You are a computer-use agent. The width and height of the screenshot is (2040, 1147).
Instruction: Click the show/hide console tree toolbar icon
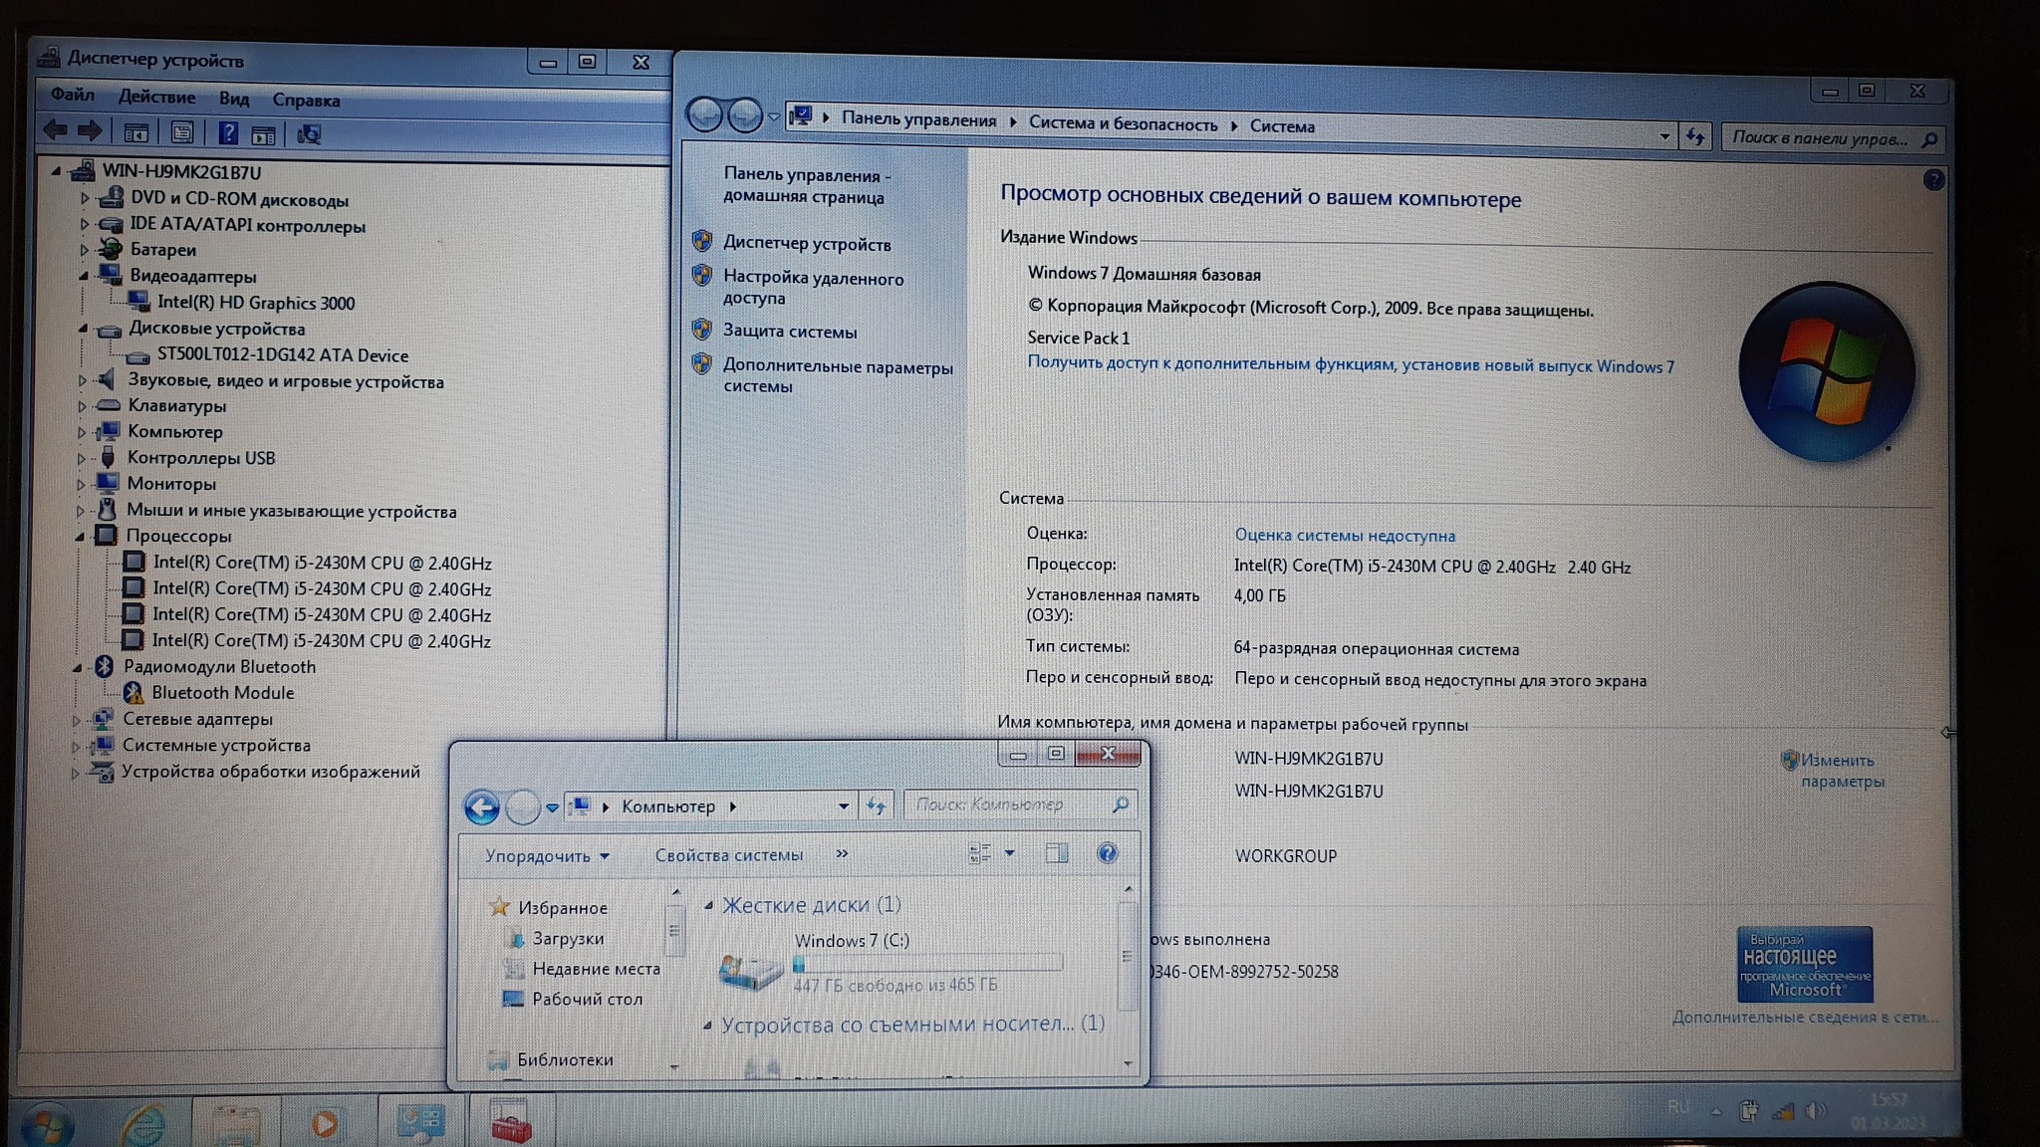(x=136, y=131)
